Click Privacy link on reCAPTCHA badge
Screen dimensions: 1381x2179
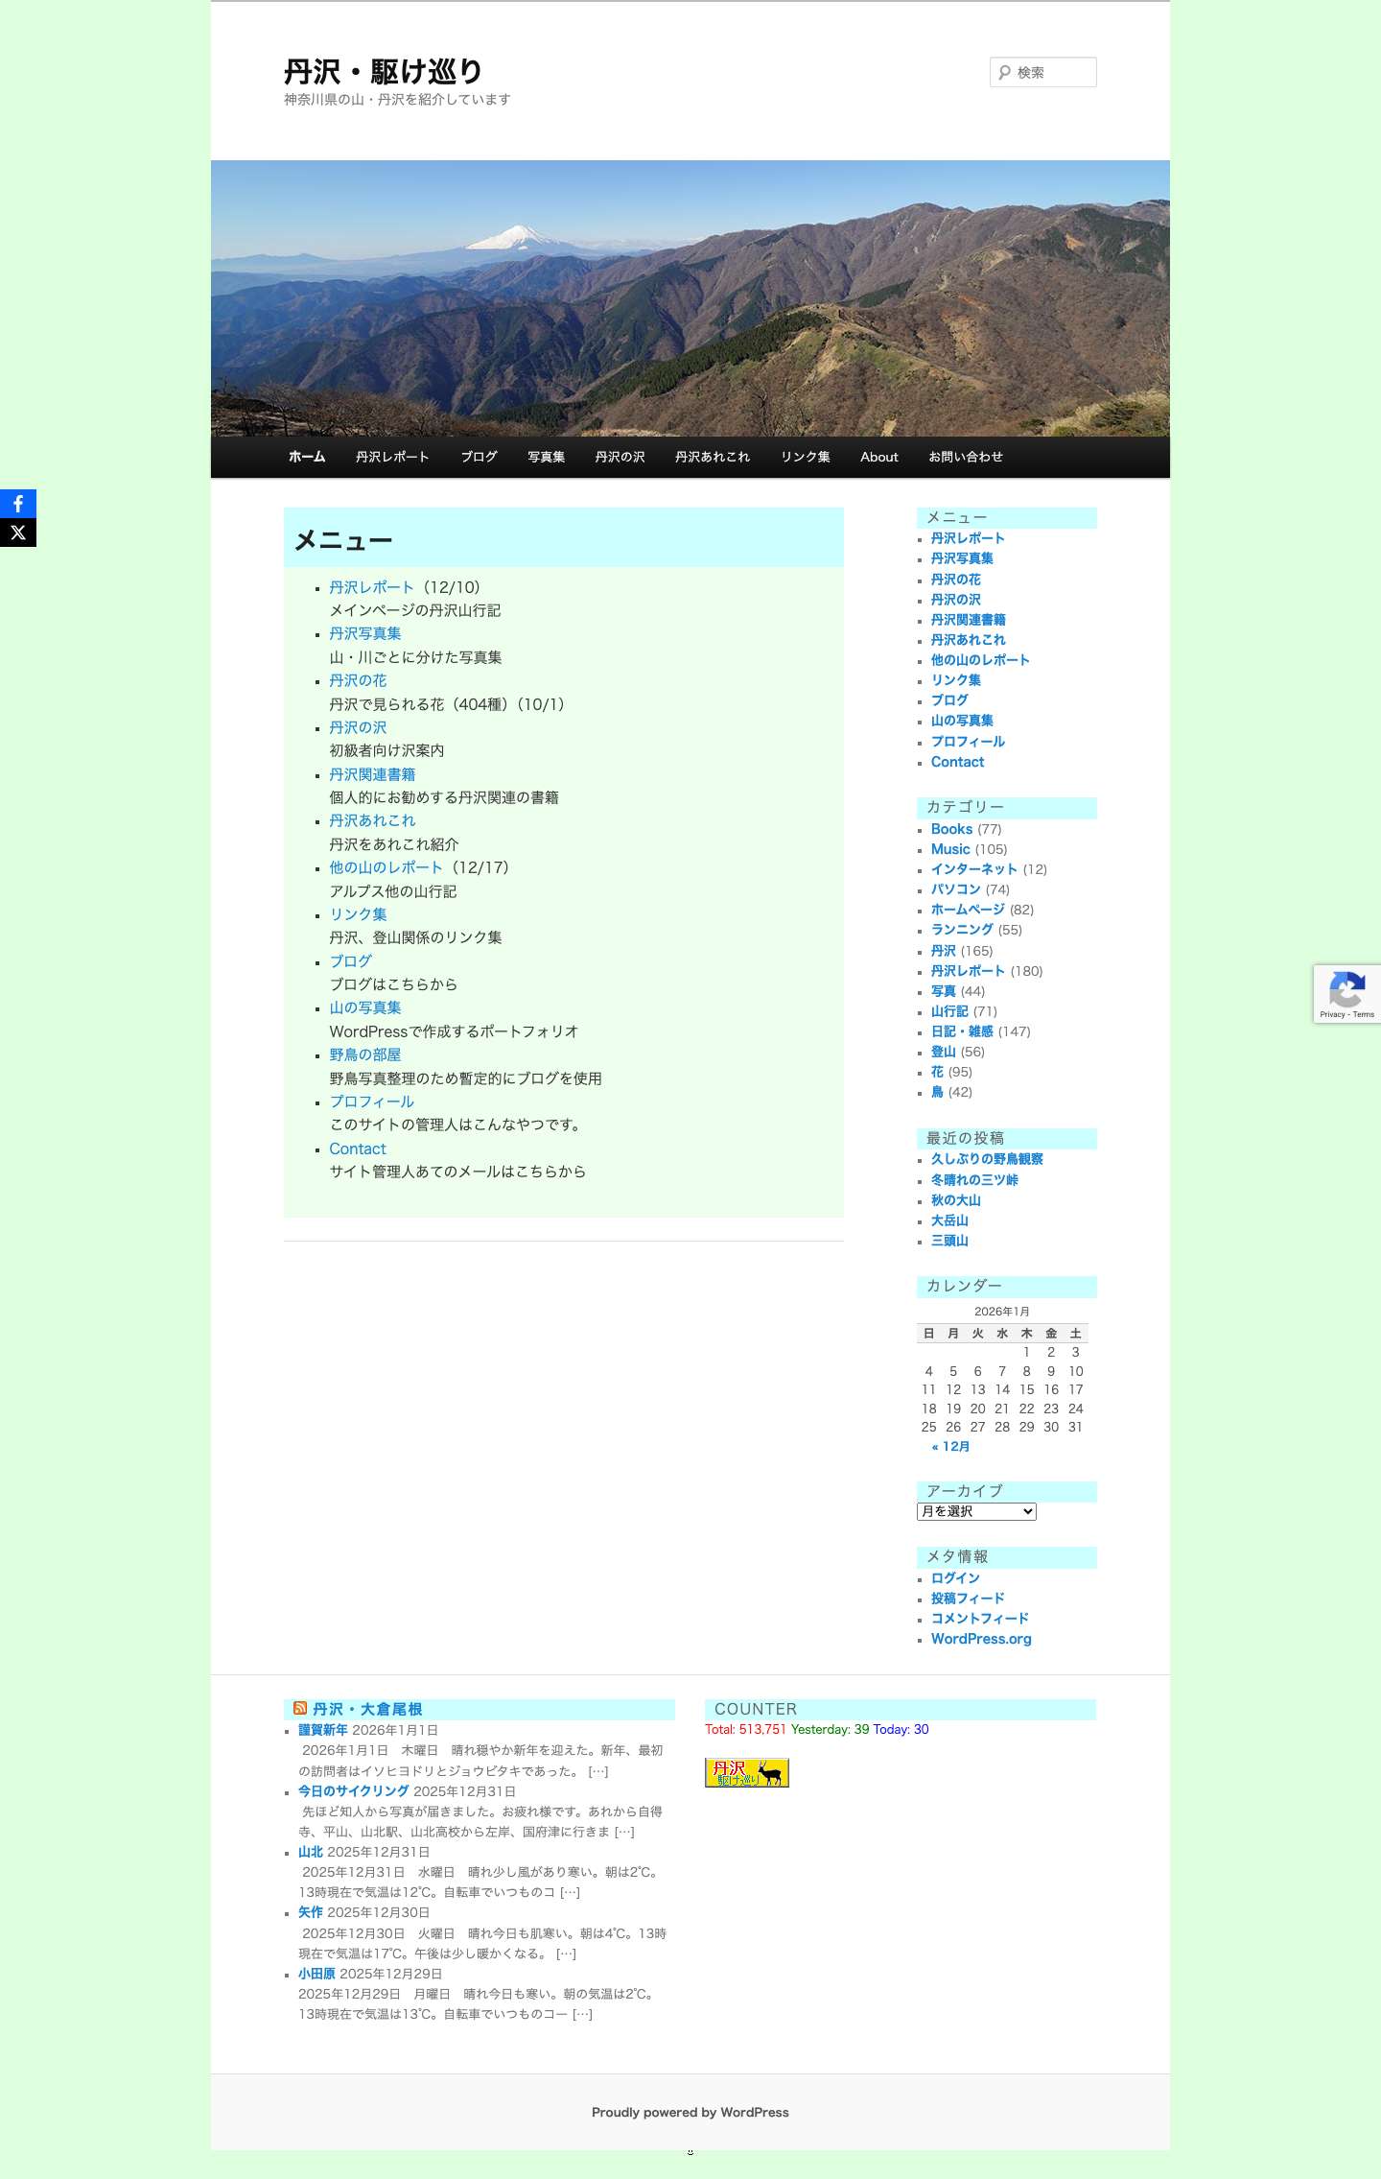tap(1332, 1014)
